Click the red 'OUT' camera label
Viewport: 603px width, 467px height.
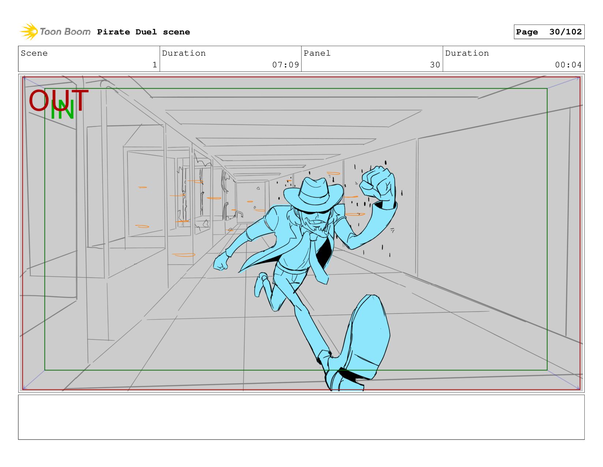coord(59,100)
